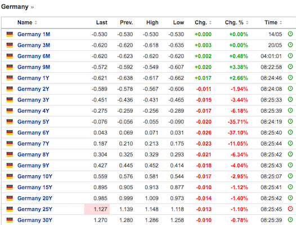
Task: Open the Germany 1M bond link
Action: click(34, 34)
